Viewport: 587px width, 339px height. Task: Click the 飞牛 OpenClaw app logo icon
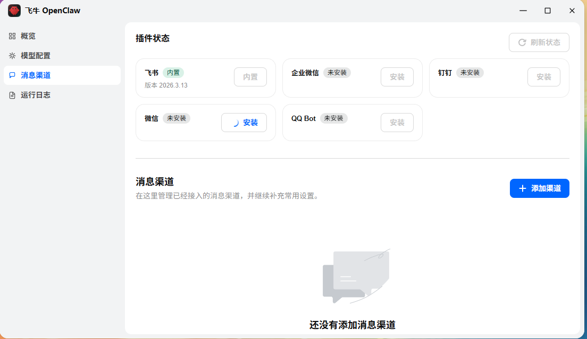click(x=14, y=11)
